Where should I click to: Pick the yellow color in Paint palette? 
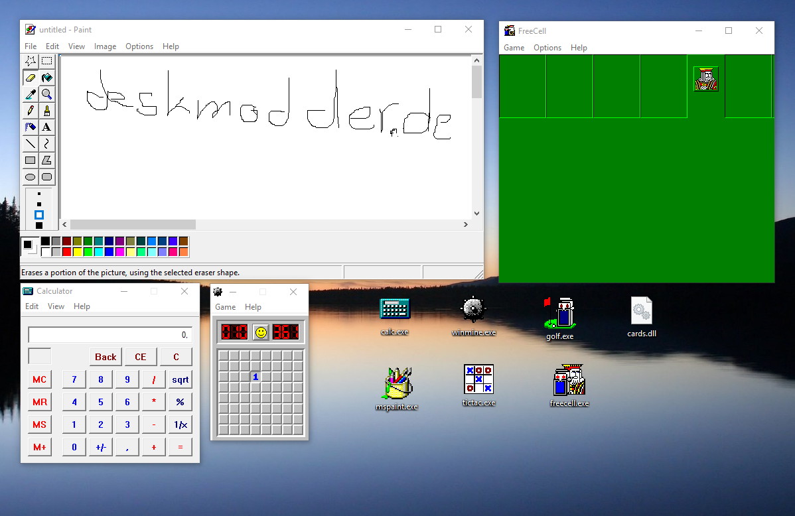coord(77,252)
